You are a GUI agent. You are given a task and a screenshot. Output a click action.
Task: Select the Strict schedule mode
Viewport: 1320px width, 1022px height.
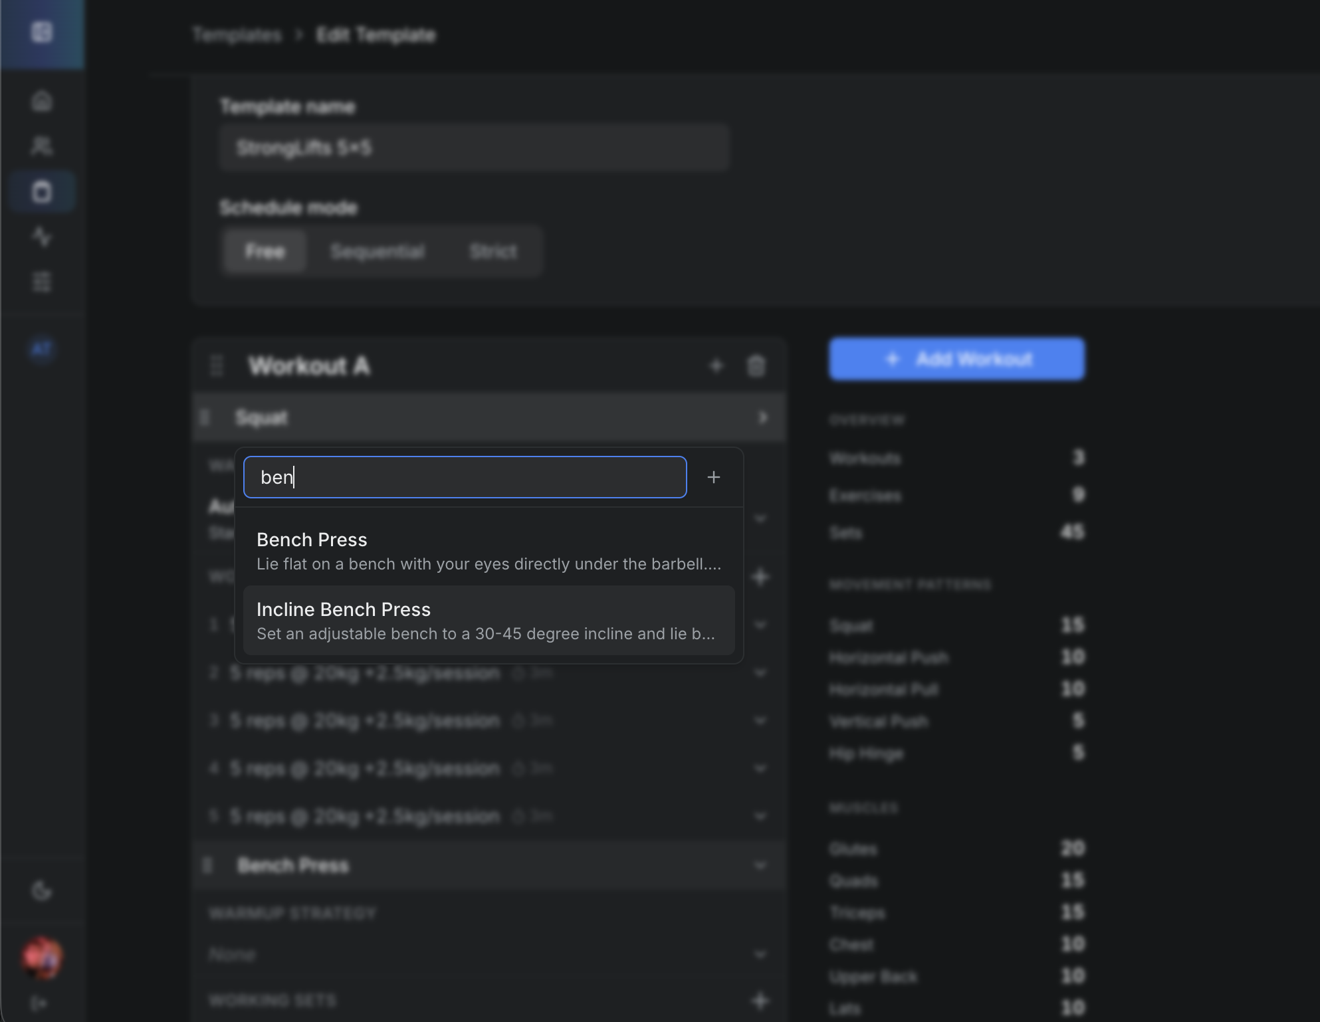pos(493,251)
